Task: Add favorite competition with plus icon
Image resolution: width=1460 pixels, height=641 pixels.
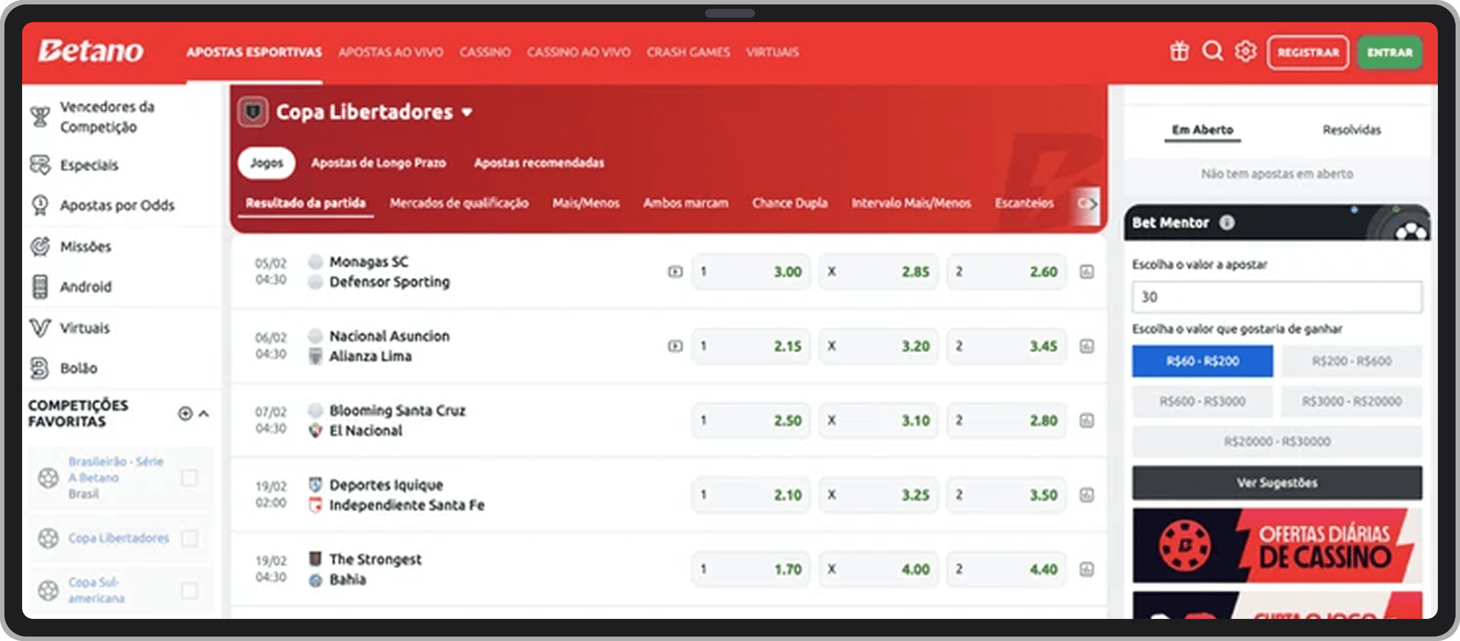Action: (185, 413)
